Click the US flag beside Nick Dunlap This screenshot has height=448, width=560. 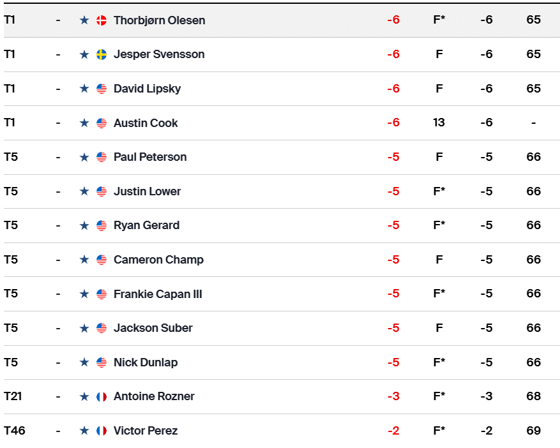102,362
